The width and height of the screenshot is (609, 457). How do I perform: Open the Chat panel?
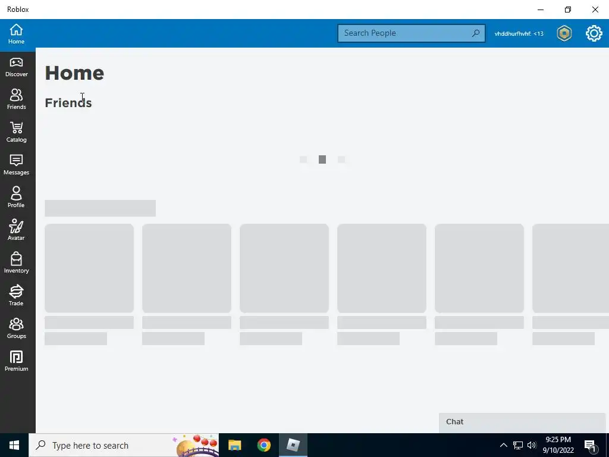522,422
